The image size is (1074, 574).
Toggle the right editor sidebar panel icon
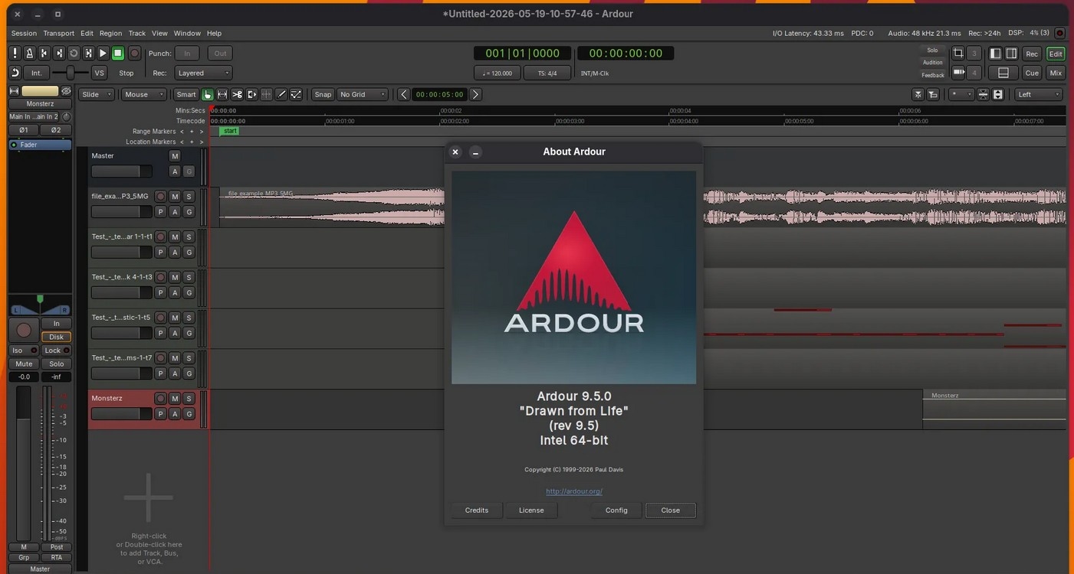tap(1011, 54)
